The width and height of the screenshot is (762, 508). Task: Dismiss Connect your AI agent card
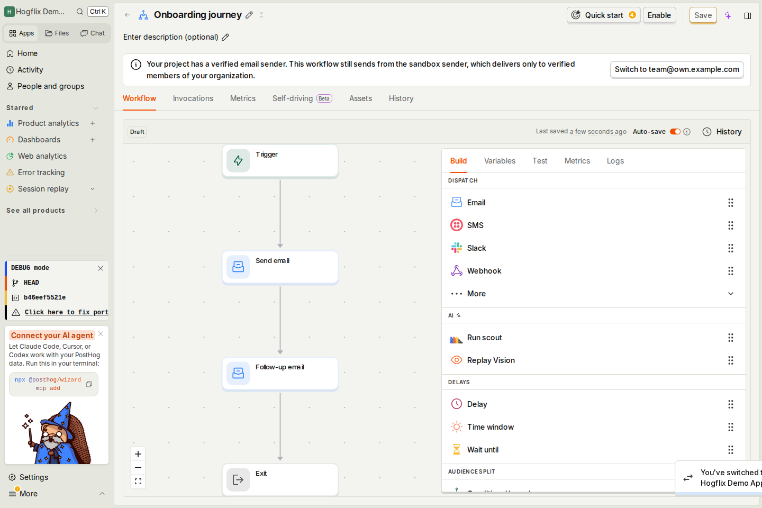101,334
